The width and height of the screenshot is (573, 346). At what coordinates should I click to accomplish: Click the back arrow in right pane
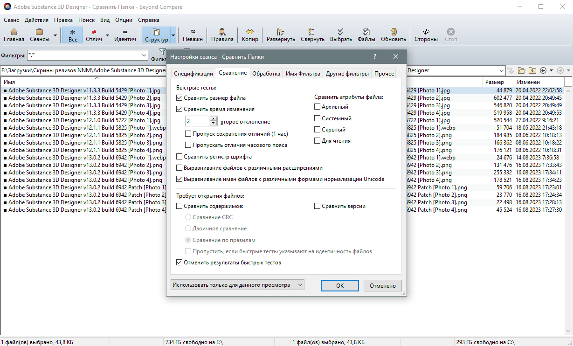[543, 70]
